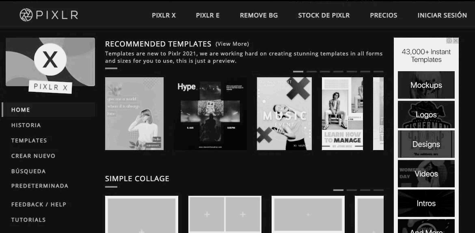Open HISTORIA in the sidebar

(x=26, y=125)
